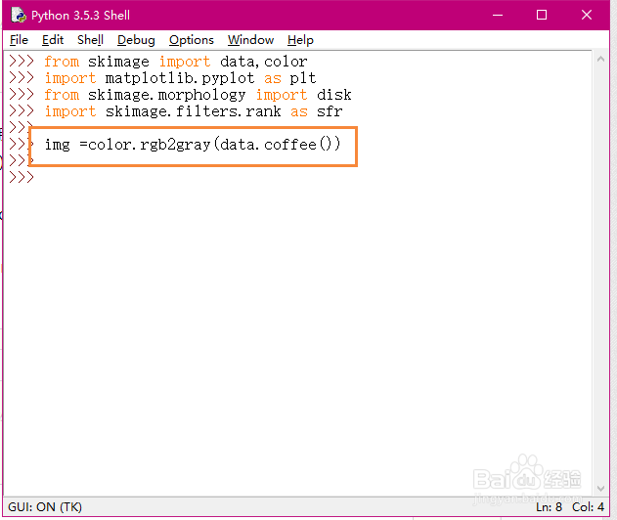Open the Help menu
The width and height of the screenshot is (617, 520).
click(x=300, y=40)
